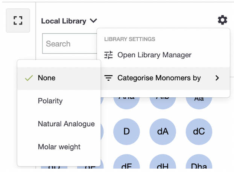Click the filter-lines icon beside Categorise Monomers by
The height and width of the screenshot is (172, 234).
pos(108,78)
